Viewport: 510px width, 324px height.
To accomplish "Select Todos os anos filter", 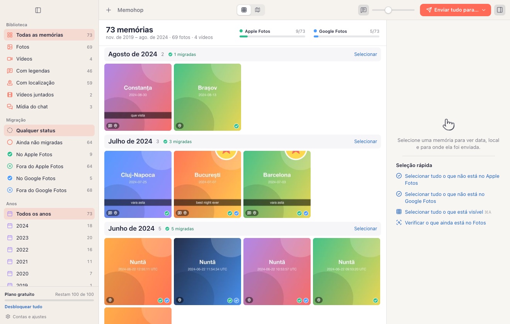I will (49, 214).
